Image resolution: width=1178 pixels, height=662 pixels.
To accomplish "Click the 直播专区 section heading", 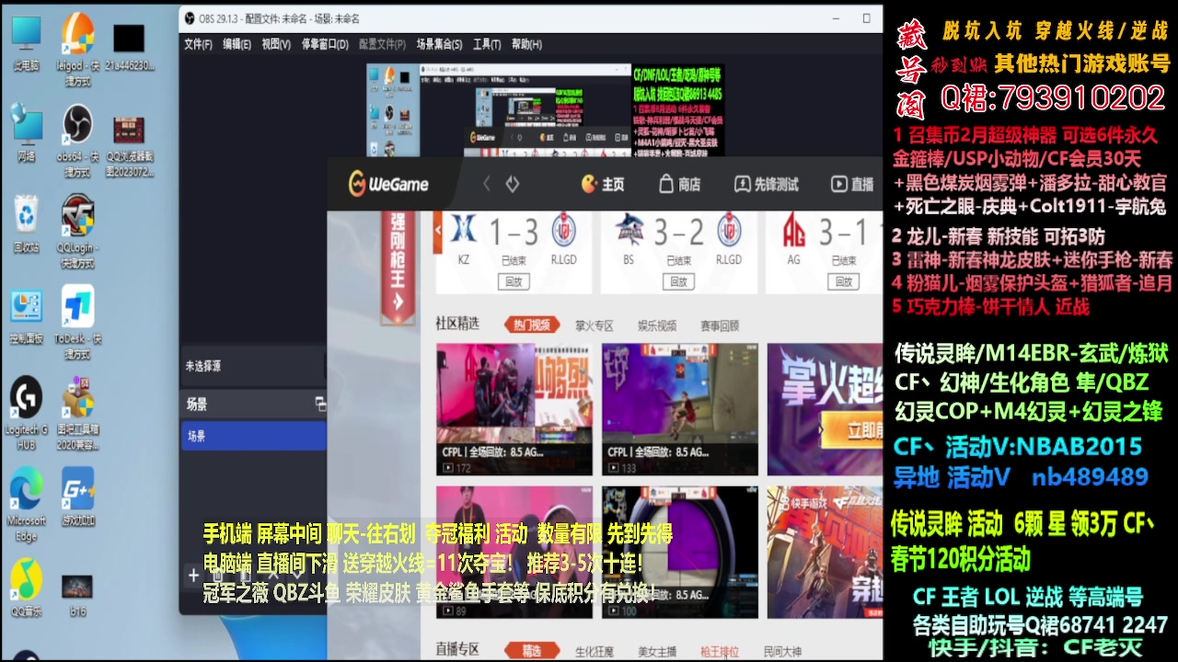I will point(457,650).
